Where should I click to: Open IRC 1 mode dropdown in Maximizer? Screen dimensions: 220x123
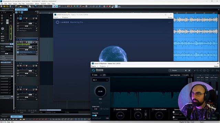pos(100,80)
